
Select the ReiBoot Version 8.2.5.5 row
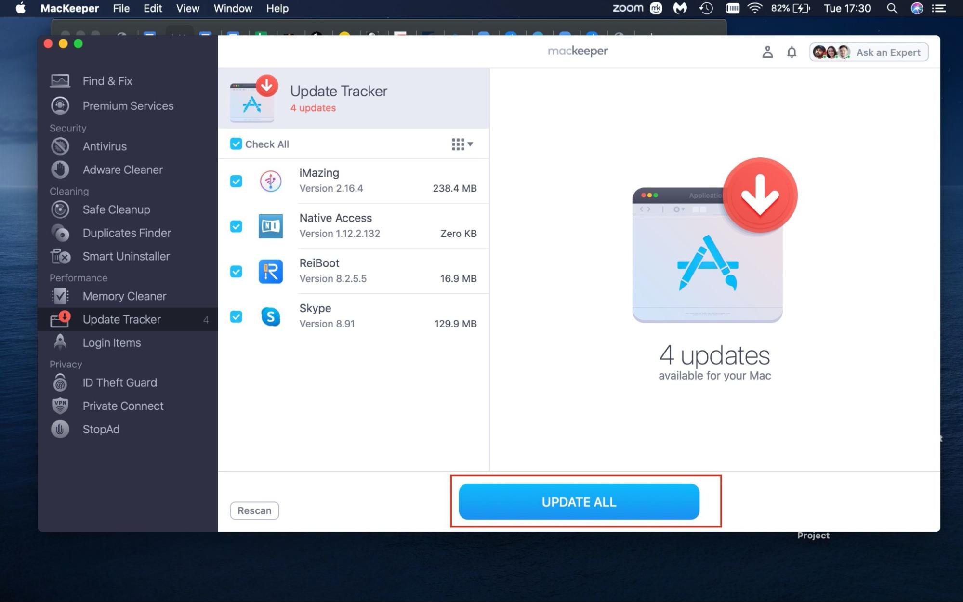(354, 272)
